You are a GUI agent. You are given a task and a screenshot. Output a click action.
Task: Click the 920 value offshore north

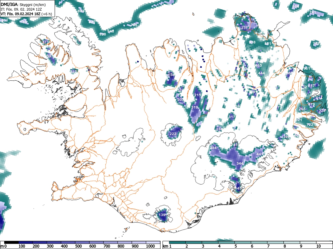coord(103,34)
